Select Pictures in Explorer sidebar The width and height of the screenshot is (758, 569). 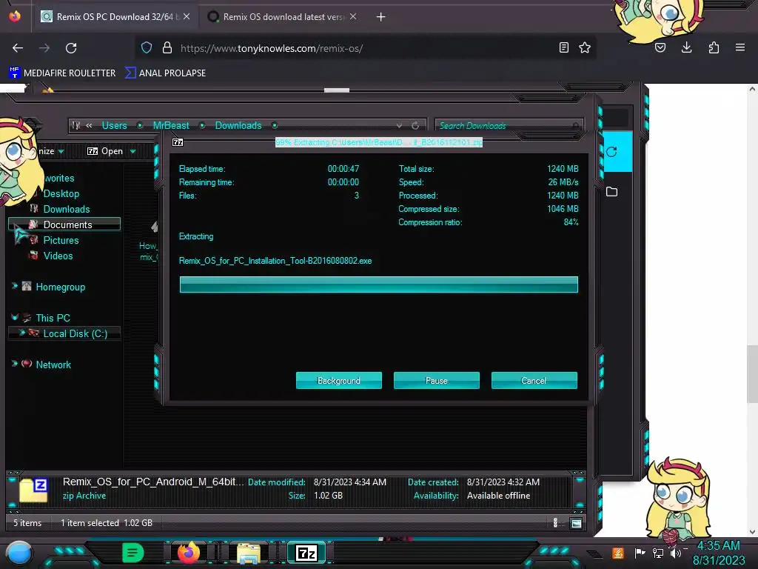coord(61,241)
